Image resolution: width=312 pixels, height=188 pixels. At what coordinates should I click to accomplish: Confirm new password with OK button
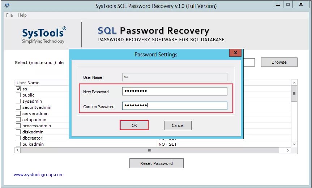134,125
